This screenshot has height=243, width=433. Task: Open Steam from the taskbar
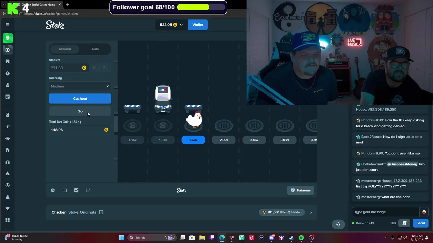pos(291,238)
